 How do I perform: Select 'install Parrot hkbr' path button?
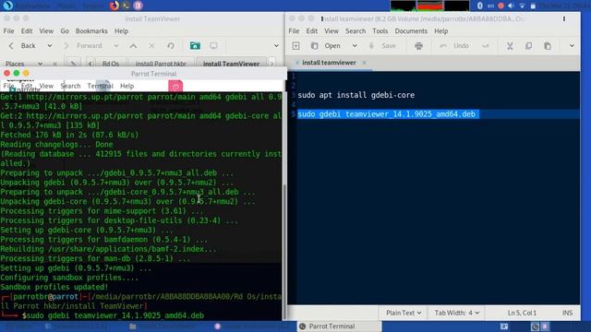point(161,64)
